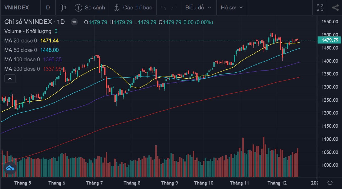The width and height of the screenshot is (342, 189).
Task: Click the current price label 1479.79
Action: tap(330, 40)
